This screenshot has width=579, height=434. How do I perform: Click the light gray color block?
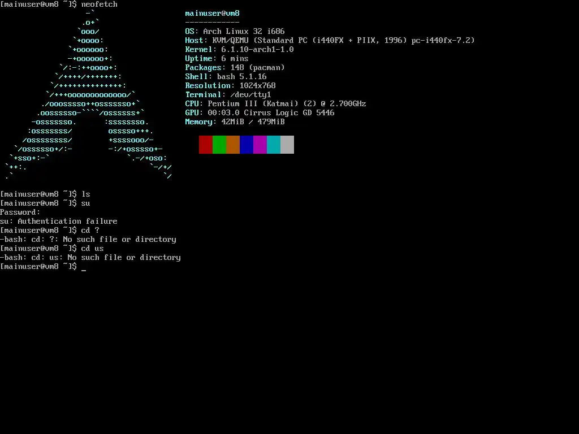click(x=287, y=145)
